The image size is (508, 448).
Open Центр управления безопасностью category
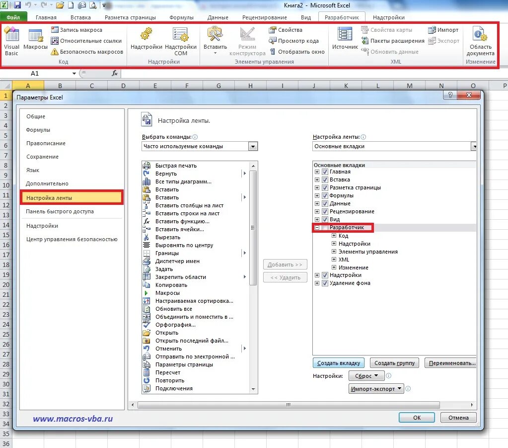(72, 239)
